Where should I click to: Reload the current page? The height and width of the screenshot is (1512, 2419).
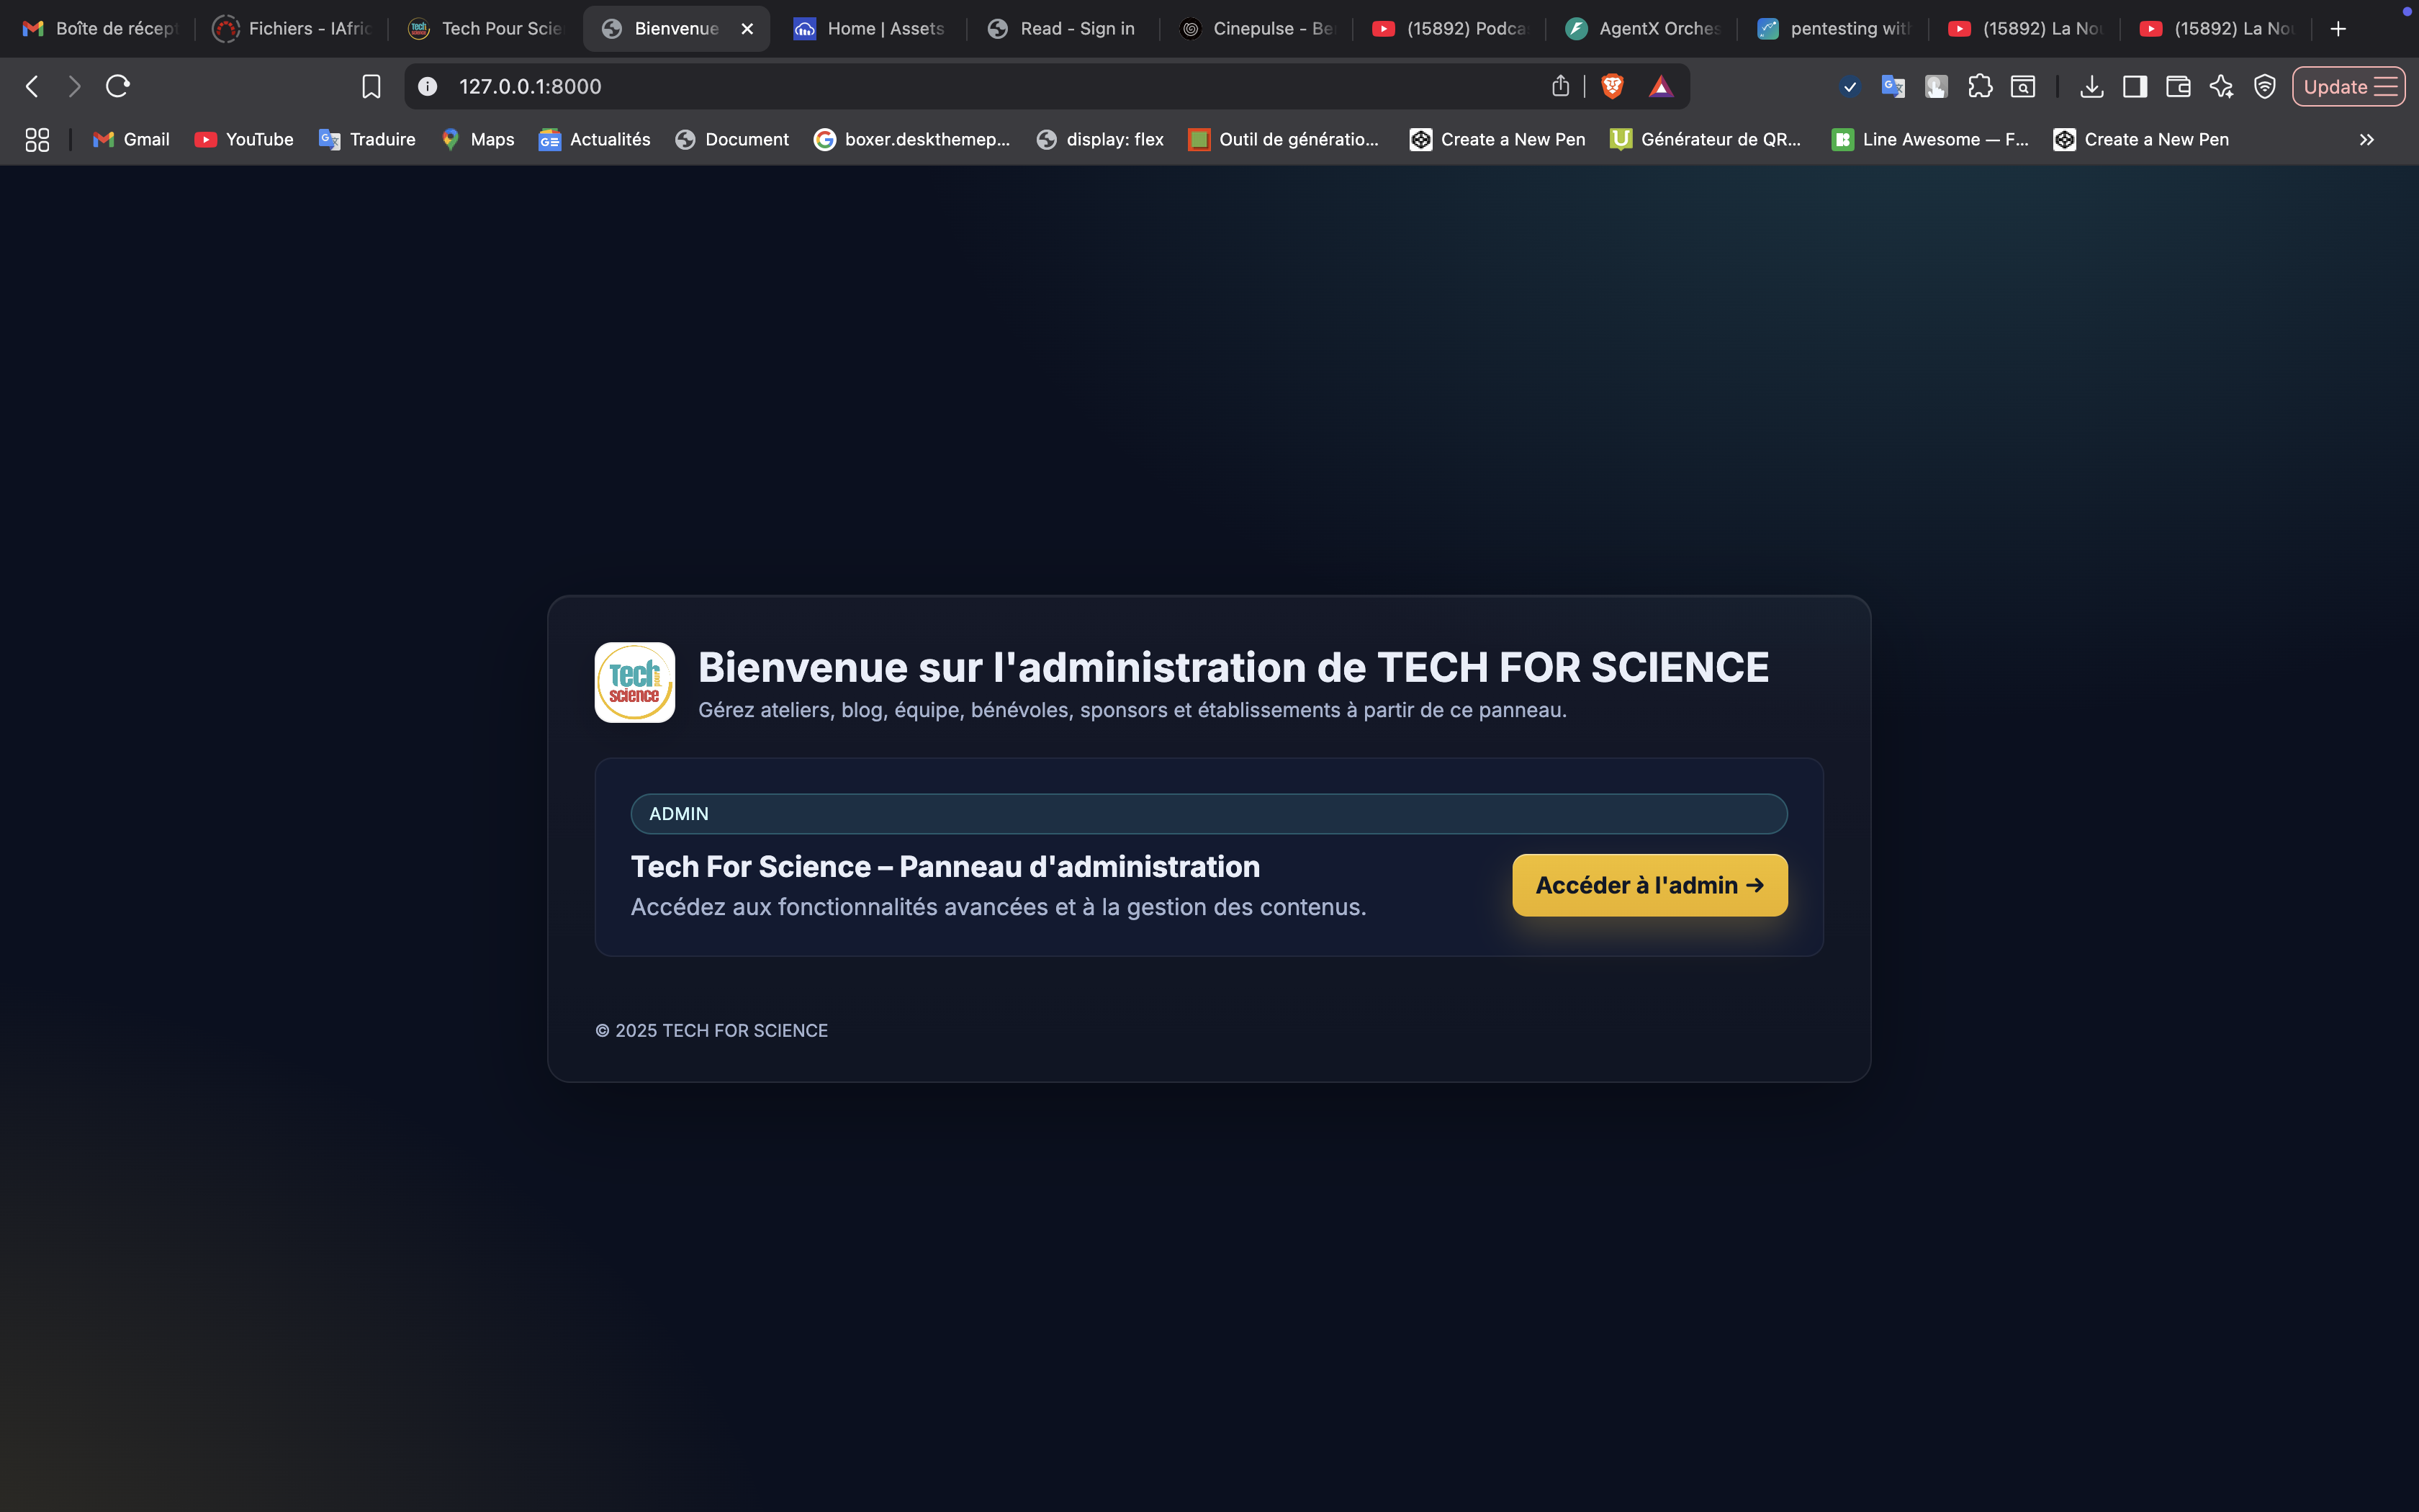pos(118,87)
